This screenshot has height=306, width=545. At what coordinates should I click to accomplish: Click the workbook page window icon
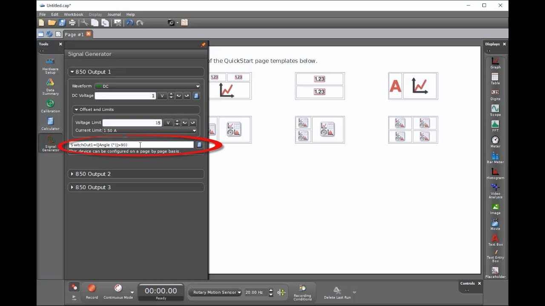point(41,34)
